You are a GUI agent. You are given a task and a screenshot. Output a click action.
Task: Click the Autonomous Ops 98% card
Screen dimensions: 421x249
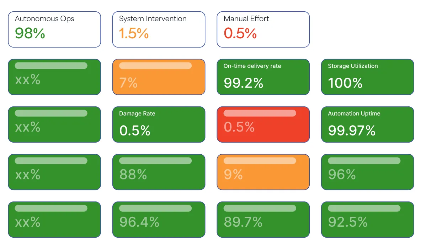(54, 29)
